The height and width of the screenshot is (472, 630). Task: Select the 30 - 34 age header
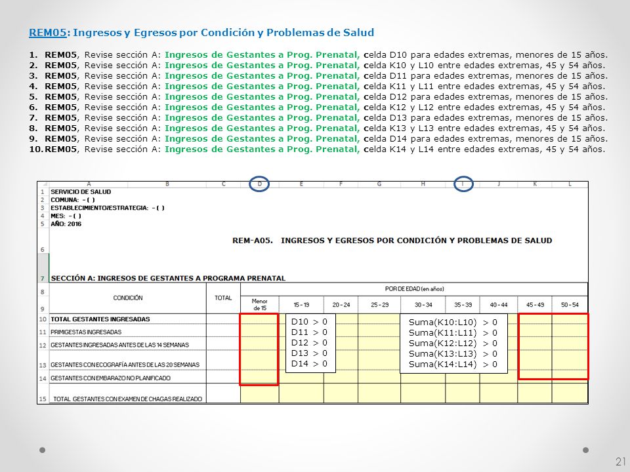[423, 305]
